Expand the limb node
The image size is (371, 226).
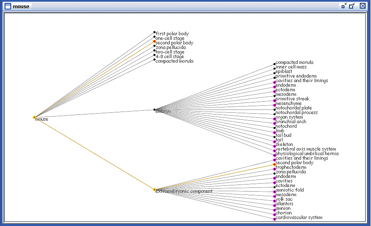tap(275, 132)
